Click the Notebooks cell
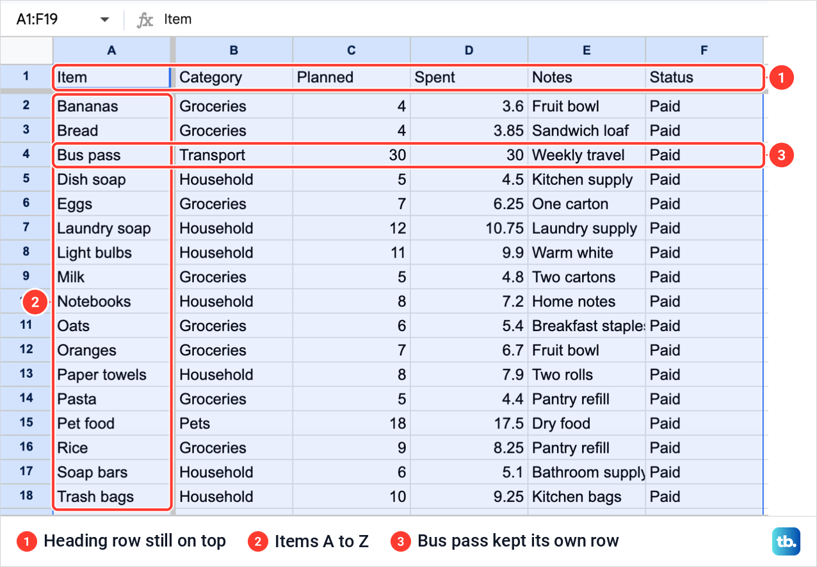Viewport: 817px width, 567px height. 112,301
